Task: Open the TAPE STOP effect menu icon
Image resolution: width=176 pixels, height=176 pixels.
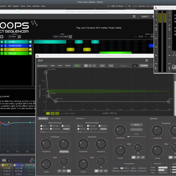Action: click(x=5, y=46)
